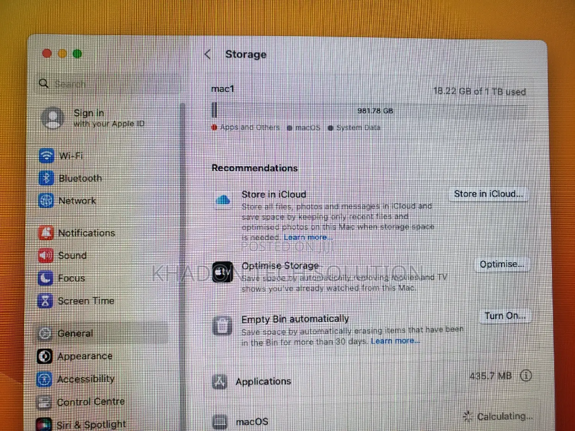The image size is (575, 431).
Task: Click the 435.7 MB size value
Action: click(x=491, y=376)
